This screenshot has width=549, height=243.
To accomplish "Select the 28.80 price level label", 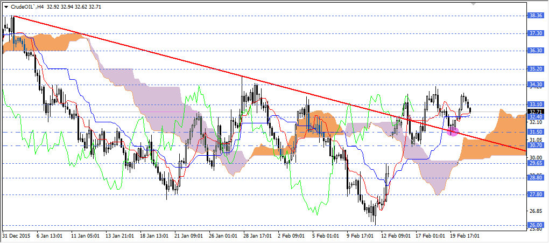I will click(x=536, y=178).
